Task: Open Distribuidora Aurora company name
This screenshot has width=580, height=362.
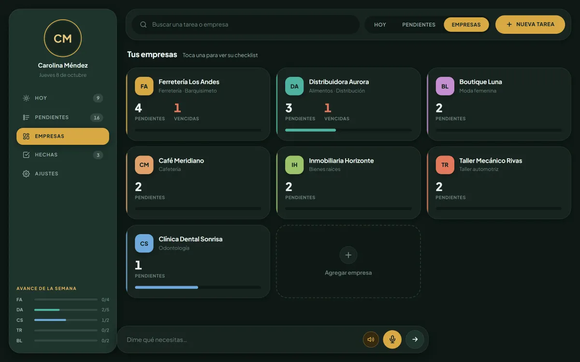Action: (339, 82)
